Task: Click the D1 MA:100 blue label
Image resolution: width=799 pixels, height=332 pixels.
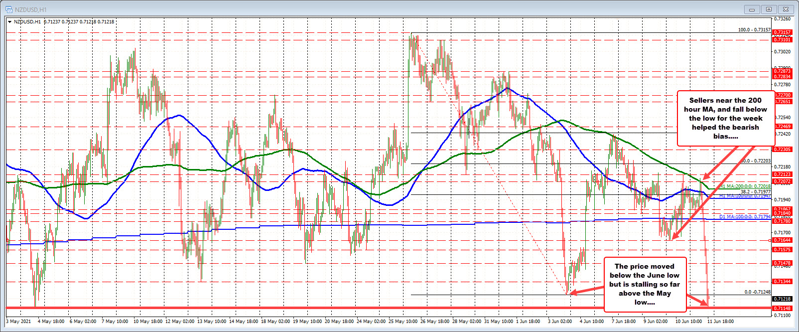Action: pyautogui.click(x=745, y=217)
